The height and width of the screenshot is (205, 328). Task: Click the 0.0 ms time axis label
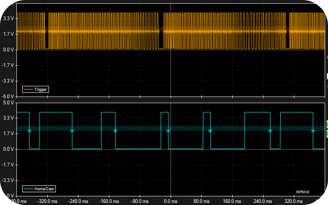[x=171, y=201]
